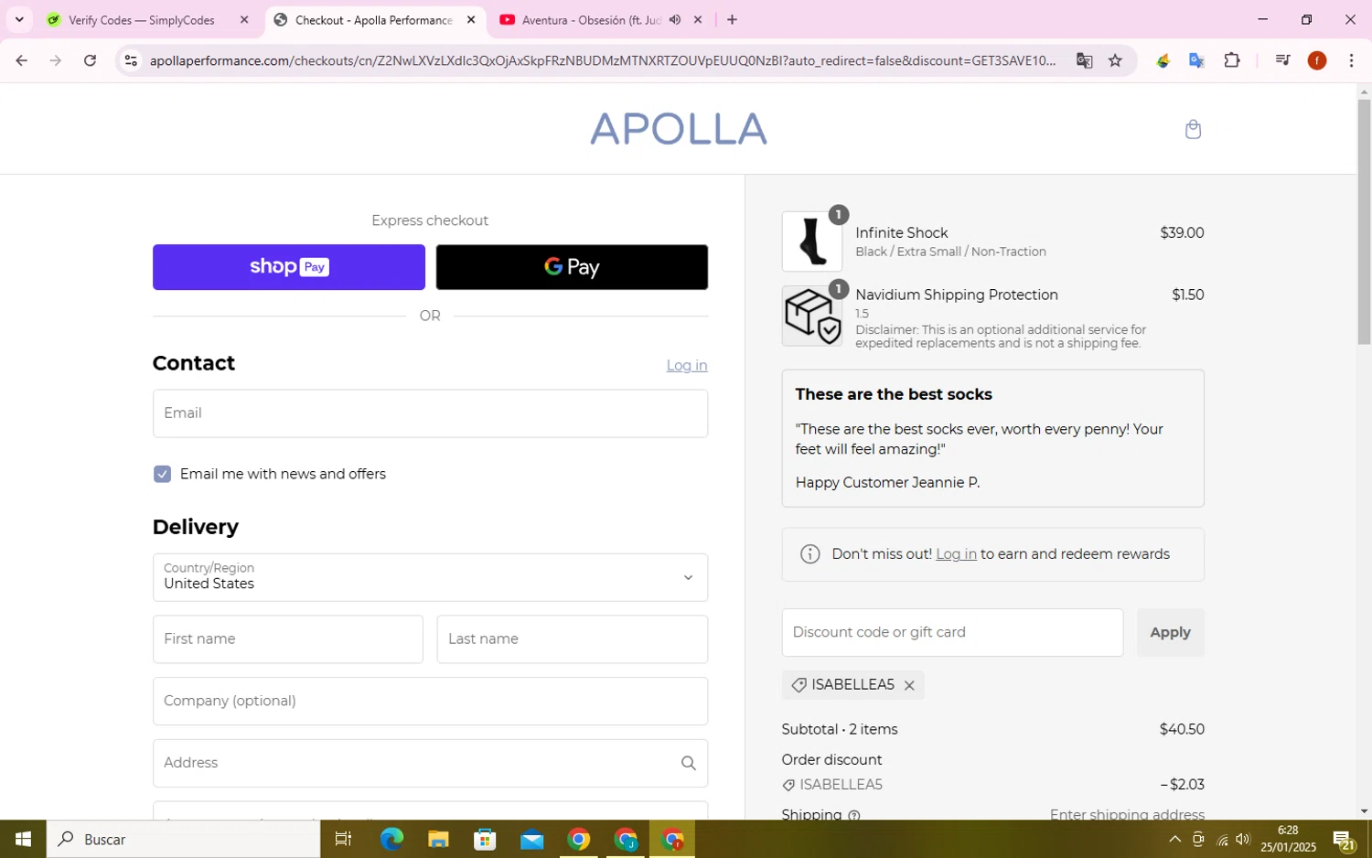
Task: Click the Infinite Shock sock thumbnail
Action: [812, 241]
